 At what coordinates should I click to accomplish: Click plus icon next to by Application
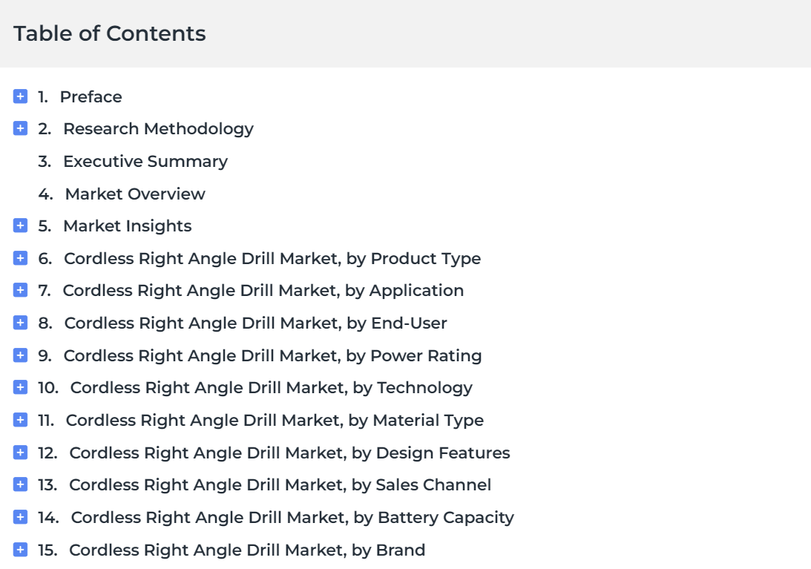click(x=20, y=290)
